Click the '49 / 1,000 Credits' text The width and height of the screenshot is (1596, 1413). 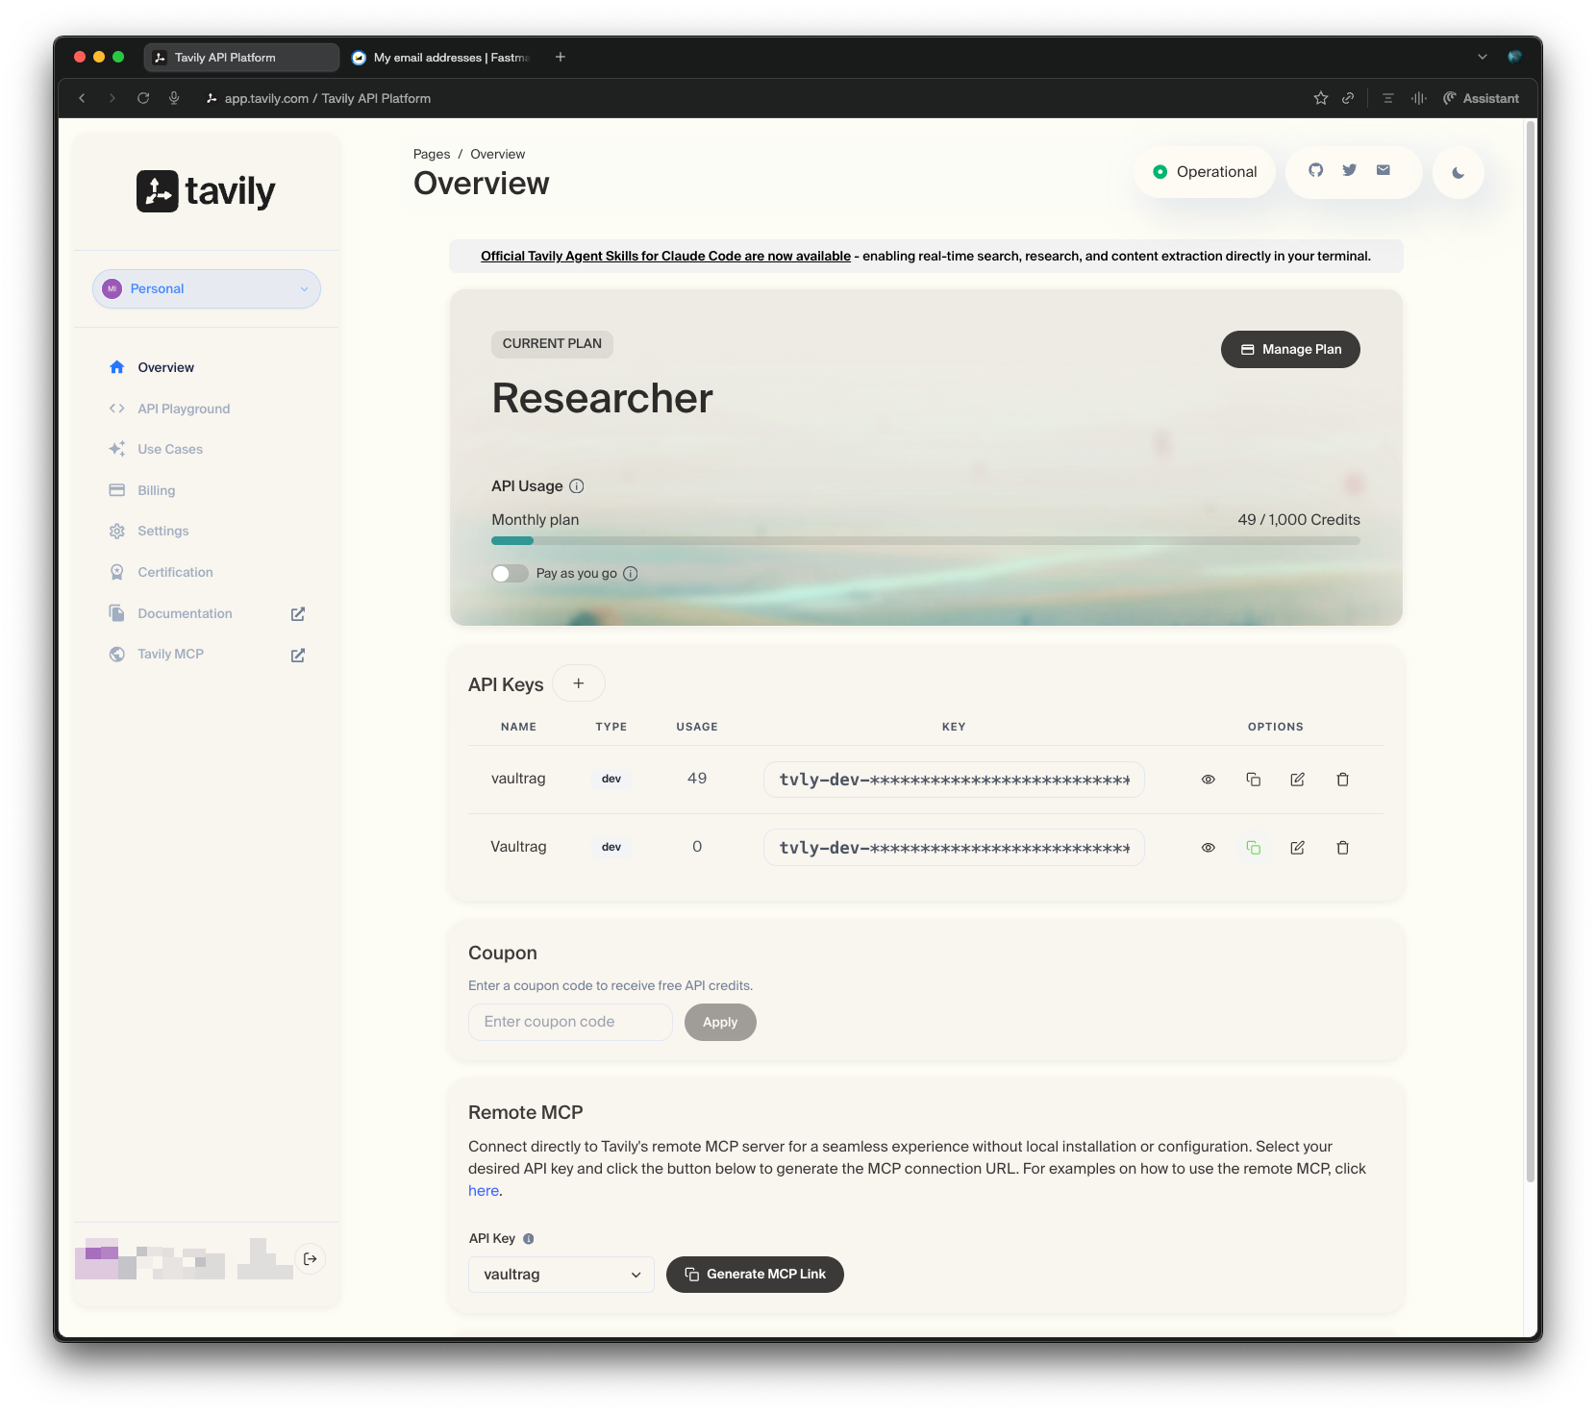coord(1299,520)
